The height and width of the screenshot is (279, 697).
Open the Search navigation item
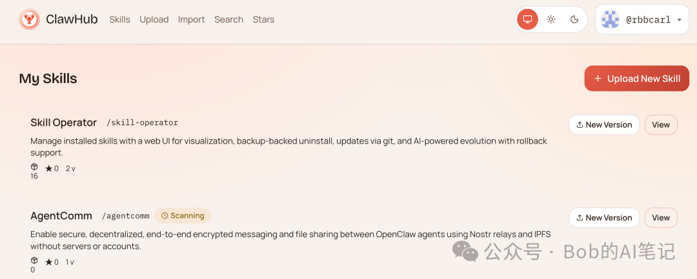click(228, 19)
